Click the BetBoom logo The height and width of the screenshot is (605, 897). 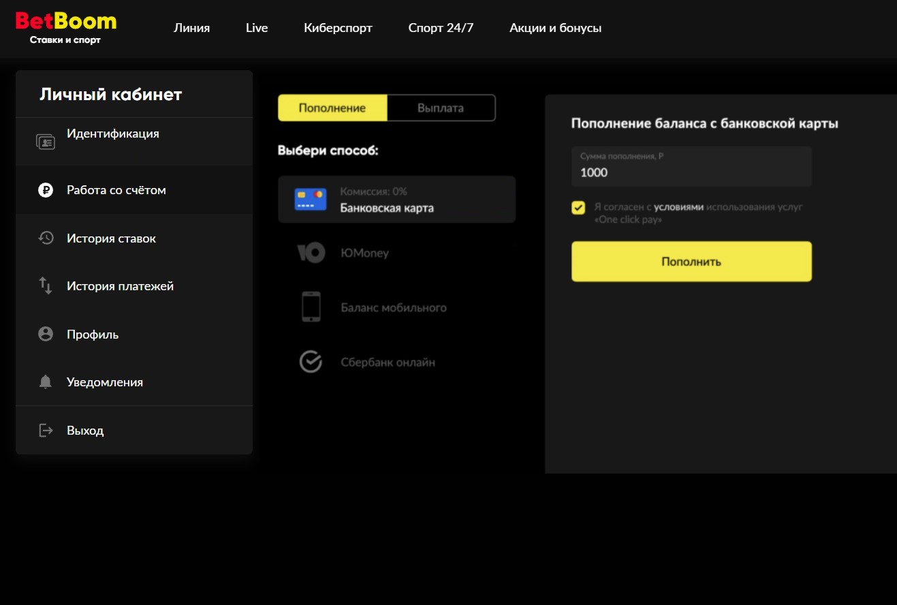tap(66, 27)
